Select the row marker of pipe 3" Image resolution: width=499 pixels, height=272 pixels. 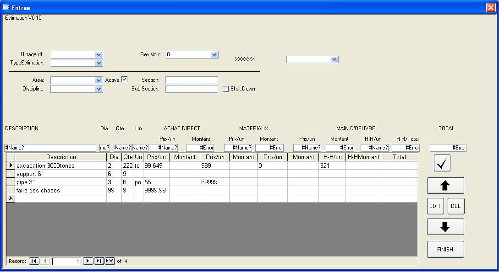tap(11, 182)
